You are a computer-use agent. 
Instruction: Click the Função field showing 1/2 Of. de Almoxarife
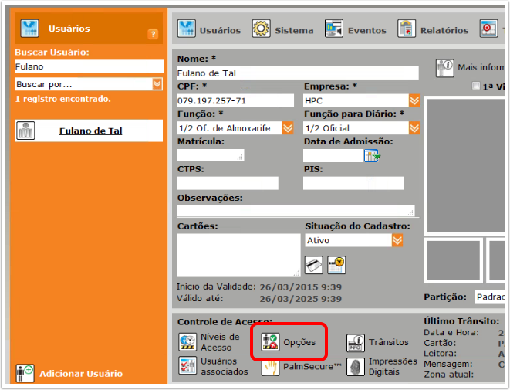pyautogui.click(x=230, y=128)
